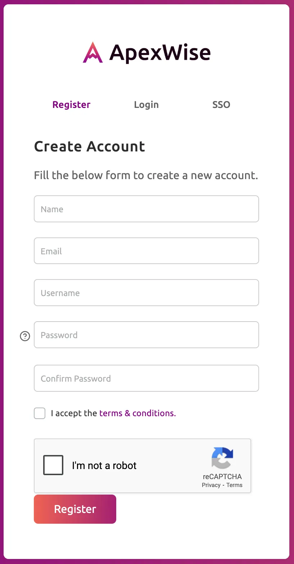This screenshot has width=294, height=564.
Task: Click into the Password input field
Action: [x=146, y=335]
